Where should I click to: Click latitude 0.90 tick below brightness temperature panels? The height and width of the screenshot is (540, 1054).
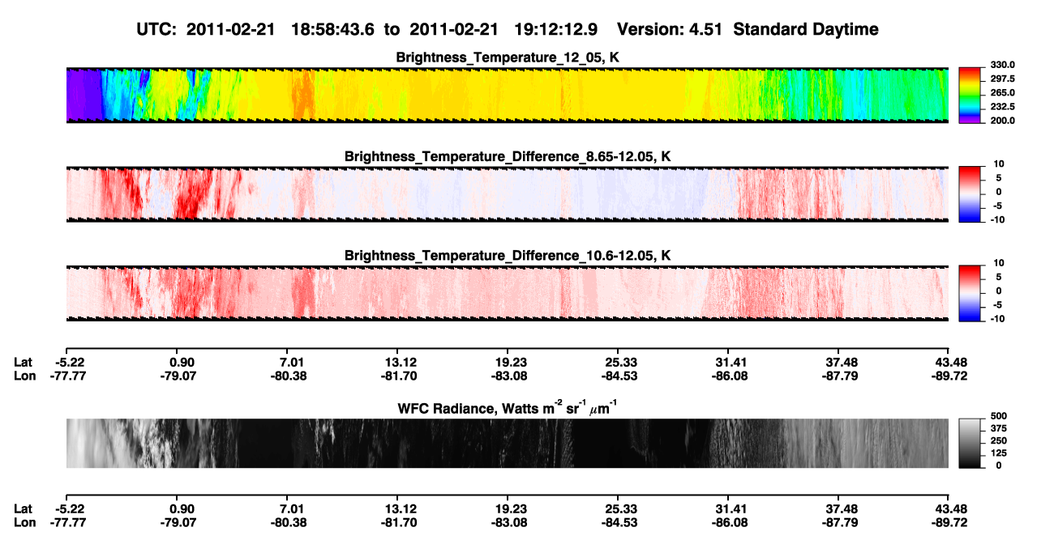pos(181,363)
